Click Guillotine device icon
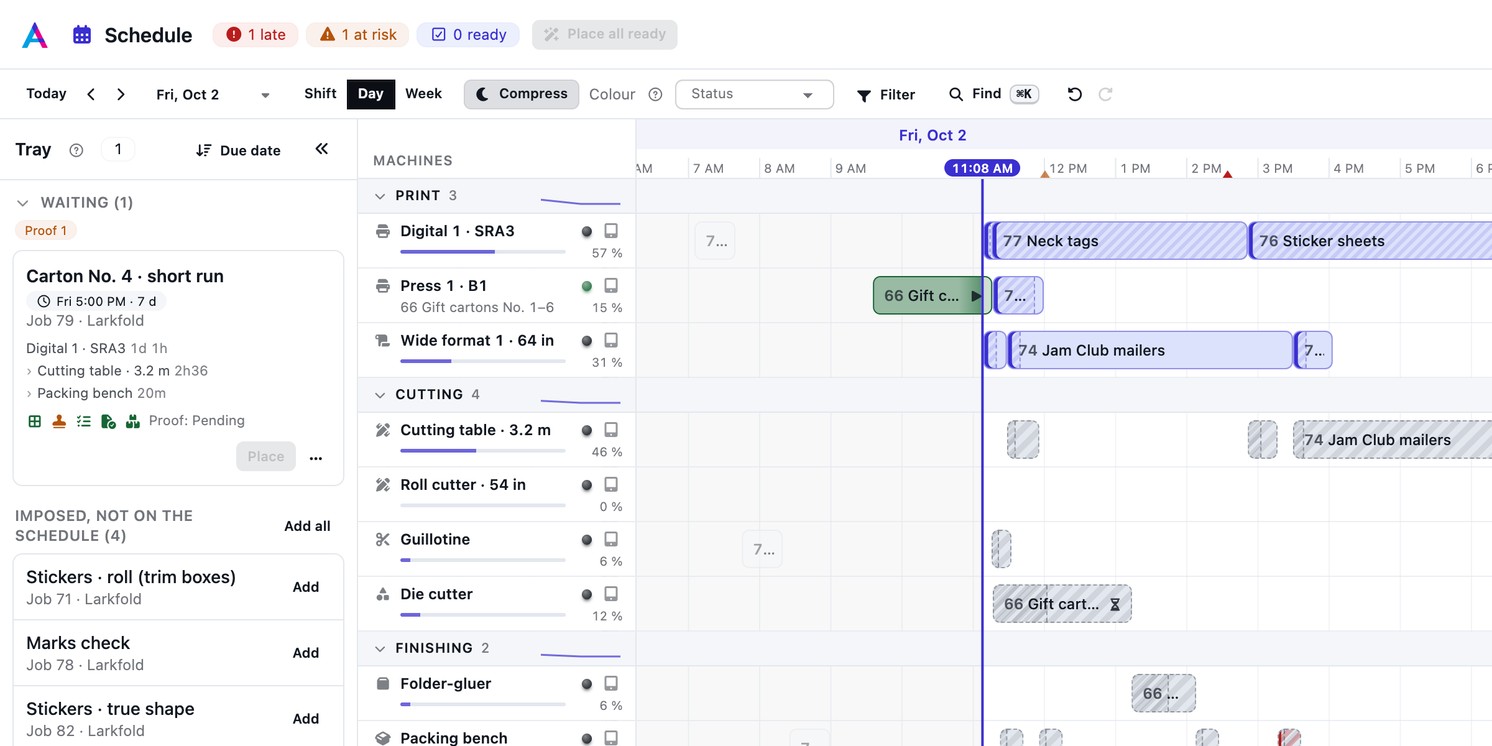Image resolution: width=1492 pixels, height=746 pixels. pos(611,540)
